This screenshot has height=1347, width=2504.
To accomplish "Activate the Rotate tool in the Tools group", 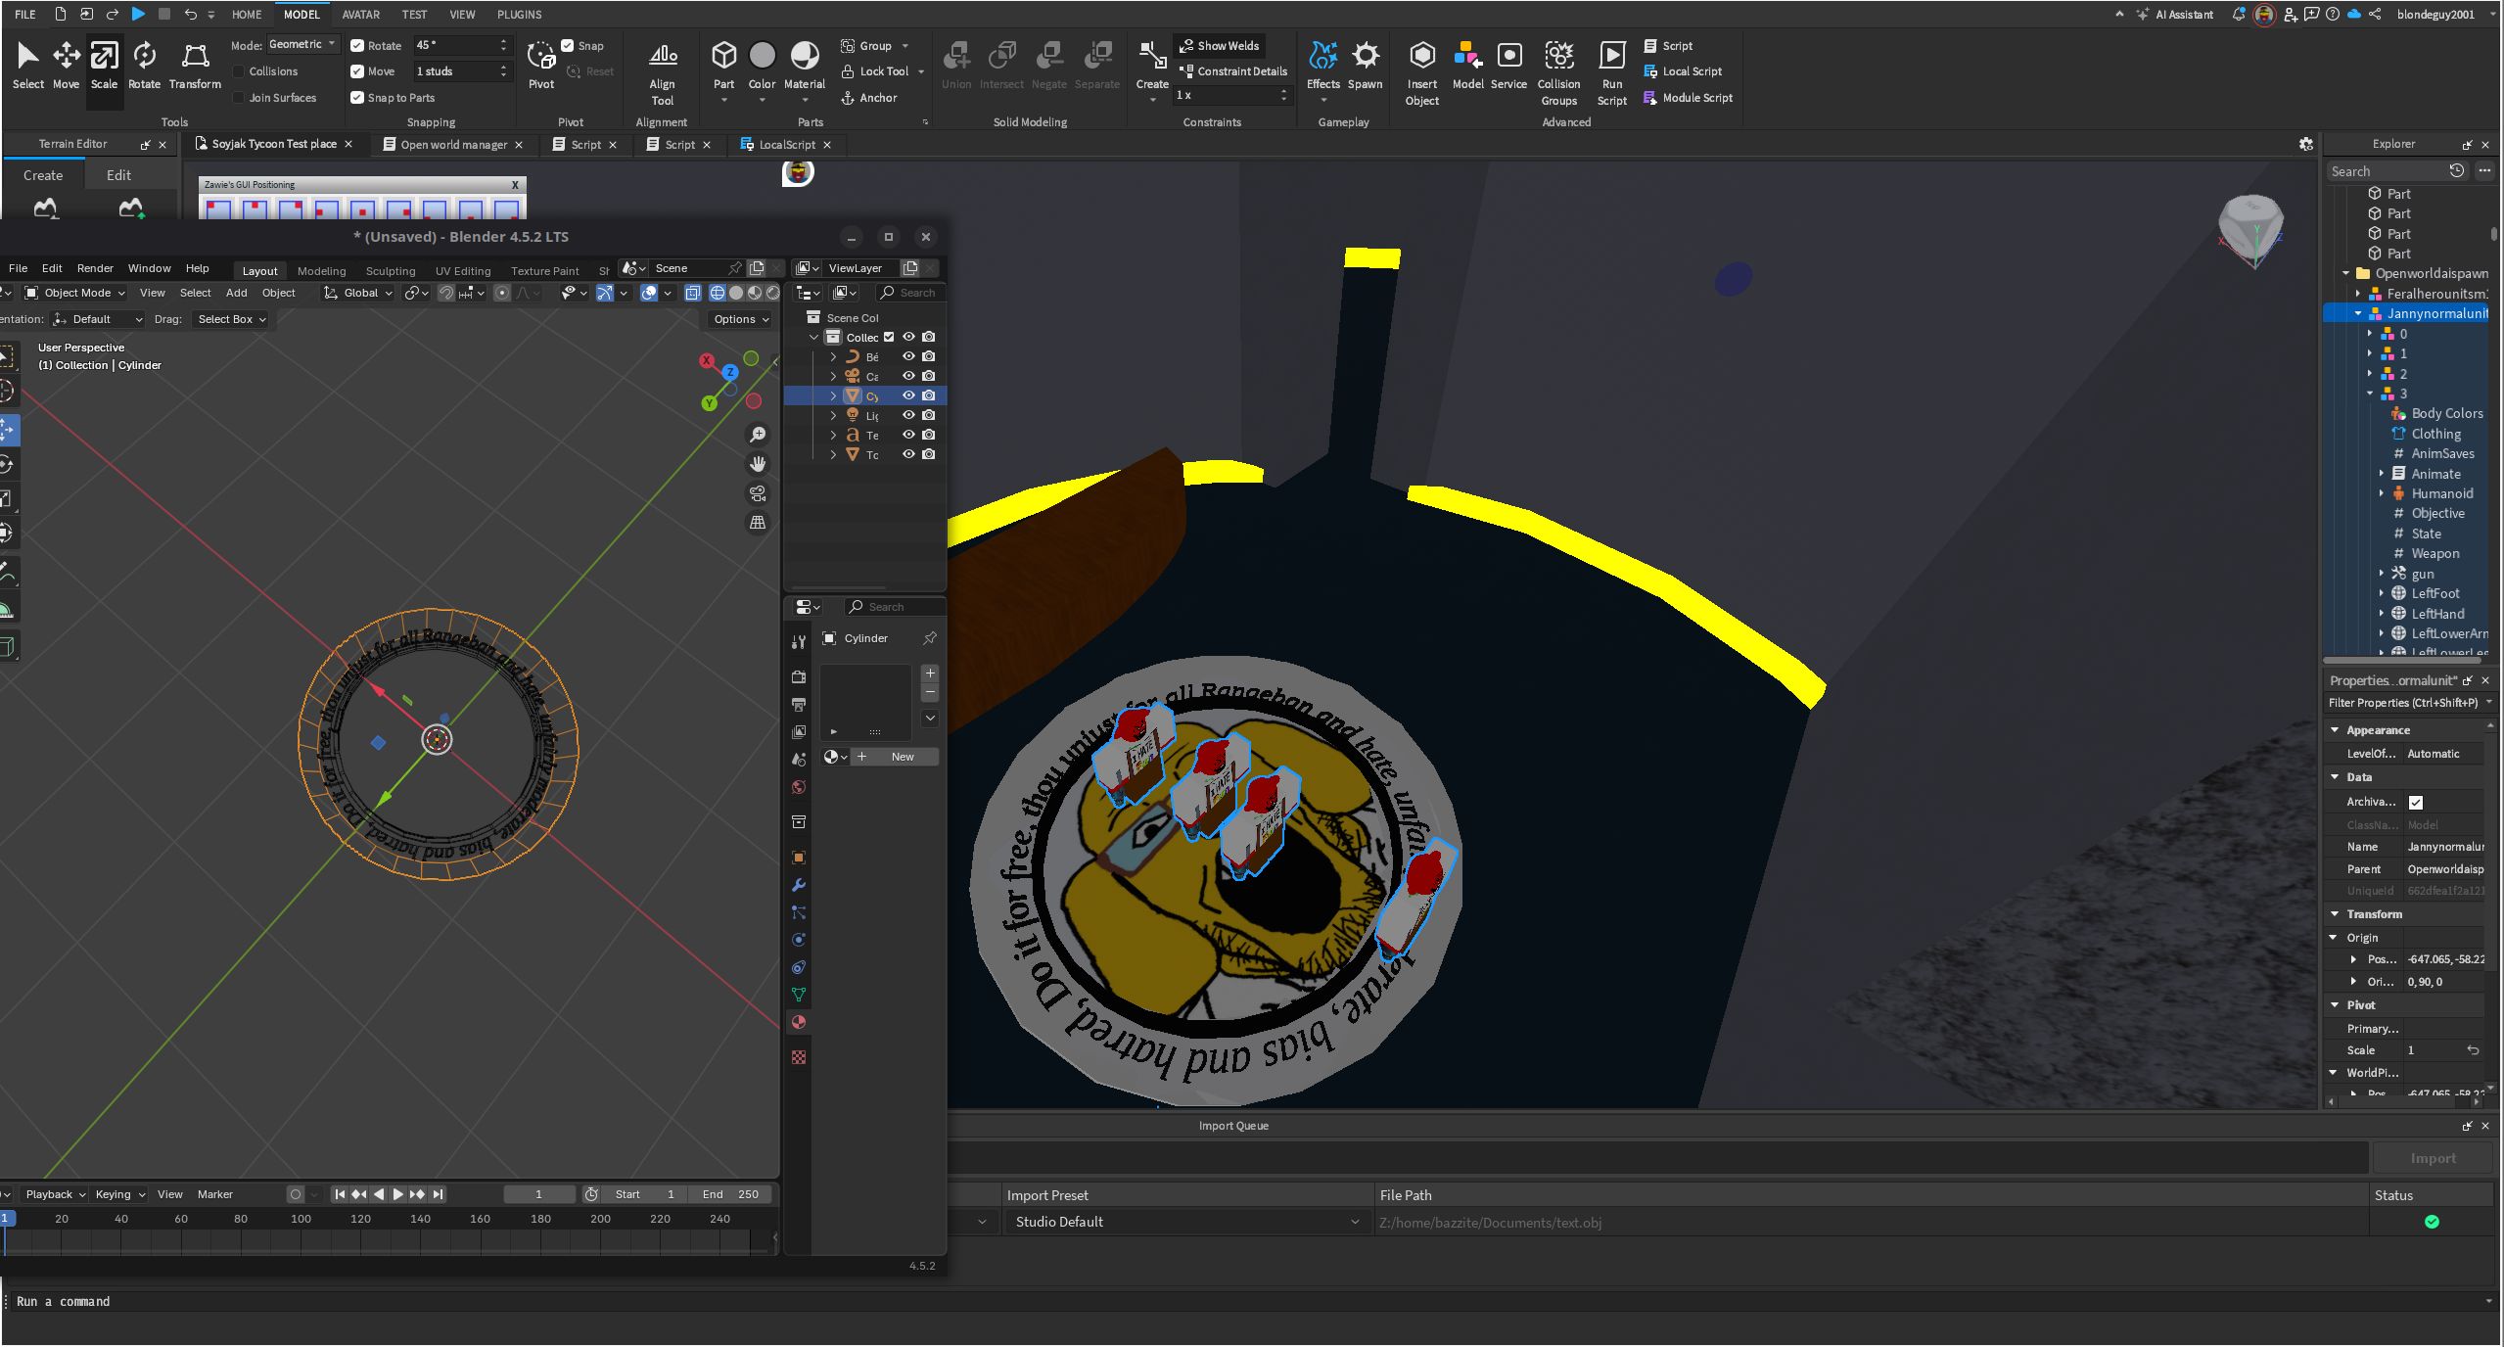I will (x=144, y=65).
